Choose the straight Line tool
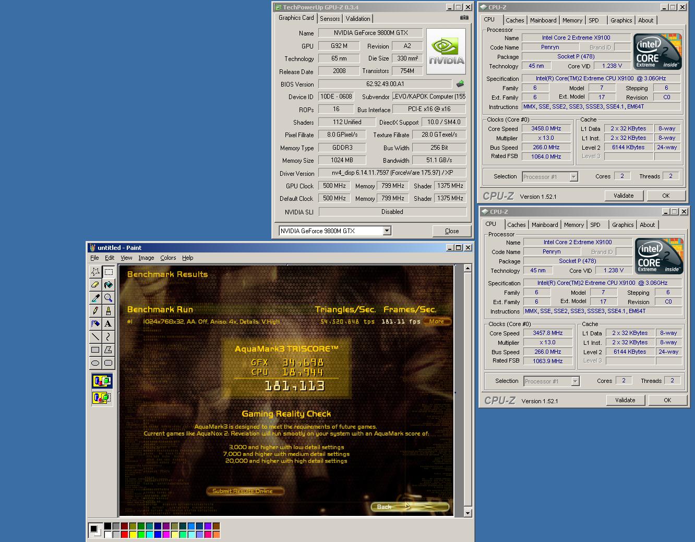 pyautogui.click(x=95, y=336)
